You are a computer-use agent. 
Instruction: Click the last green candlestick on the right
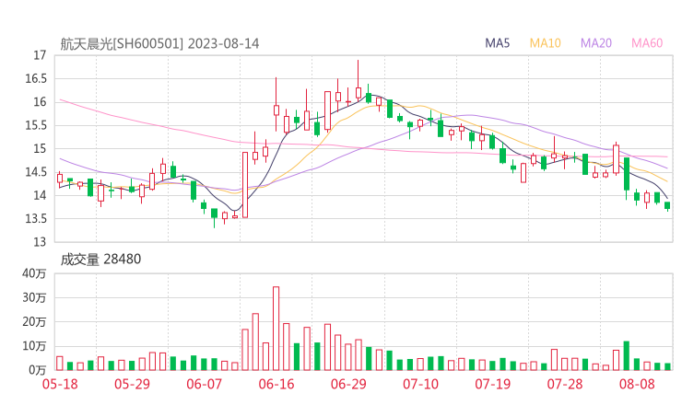667,206
